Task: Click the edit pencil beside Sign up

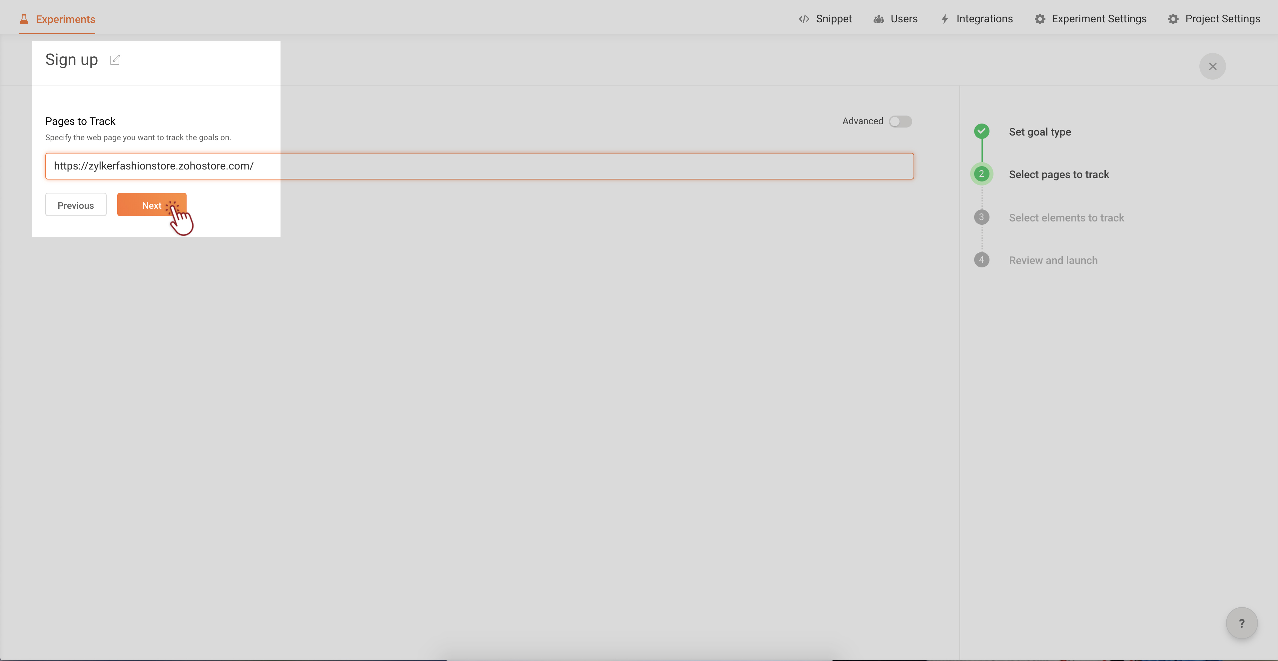Action: coord(115,60)
